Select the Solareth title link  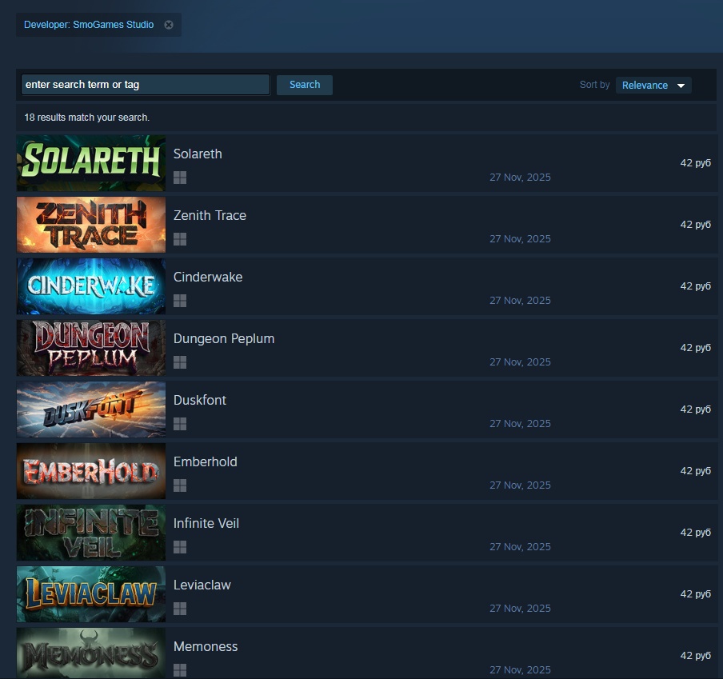[x=198, y=154]
